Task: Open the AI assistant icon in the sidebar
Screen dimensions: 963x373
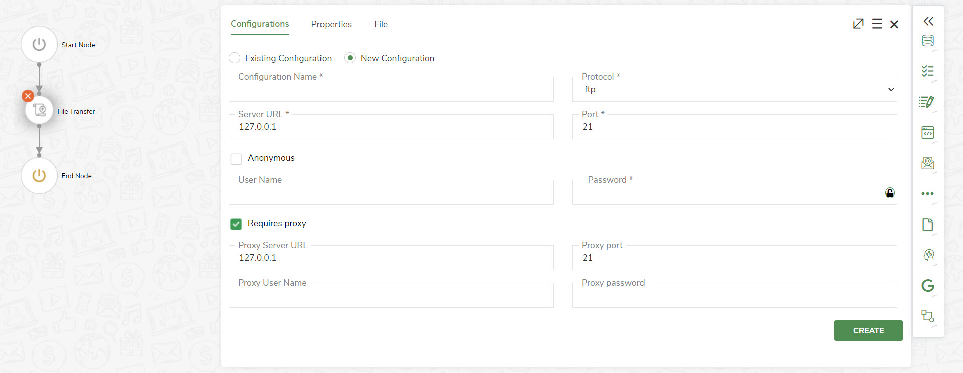Action: click(928, 255)
